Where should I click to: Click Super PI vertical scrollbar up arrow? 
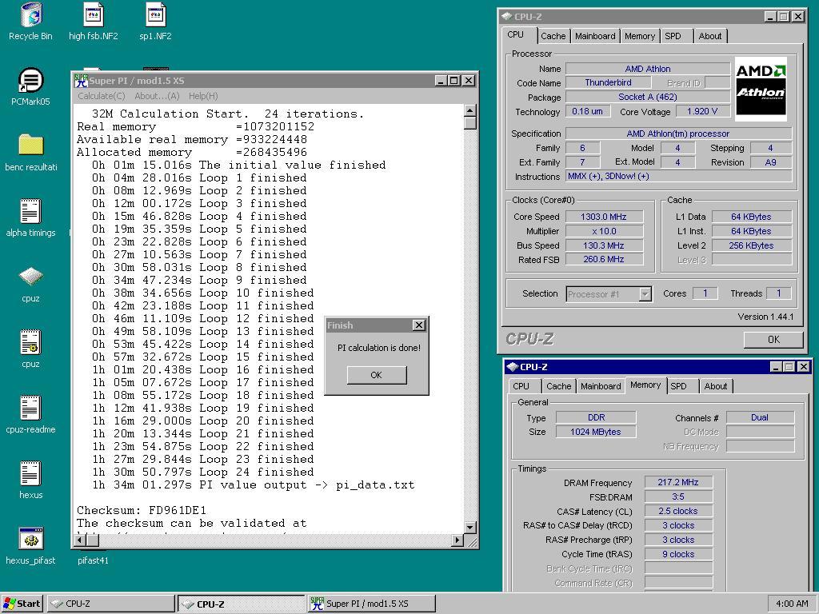click(x=470, y=110)
